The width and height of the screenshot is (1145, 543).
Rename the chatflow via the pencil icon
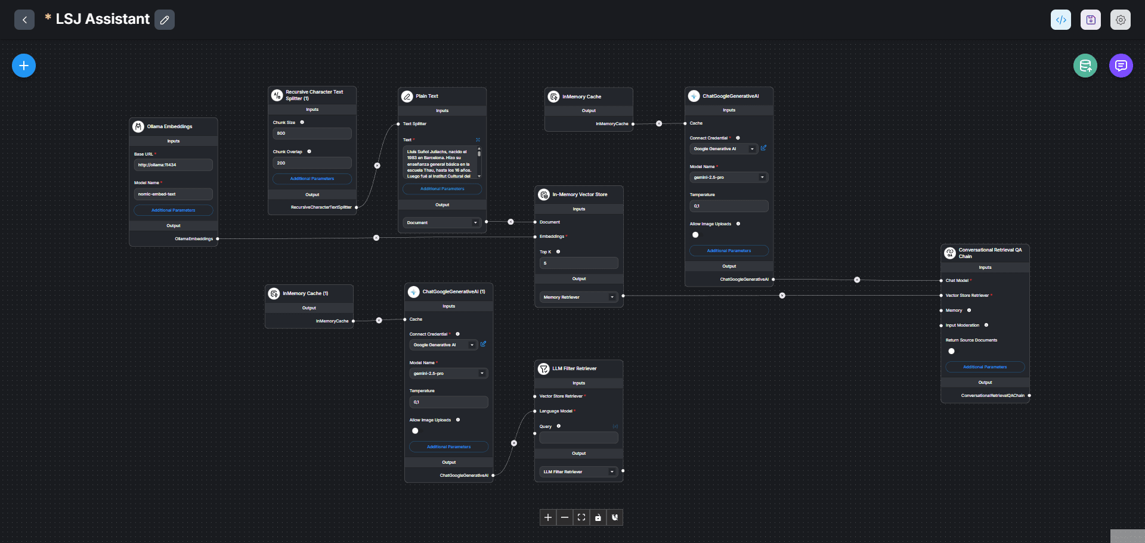click(x=165, y=20)
